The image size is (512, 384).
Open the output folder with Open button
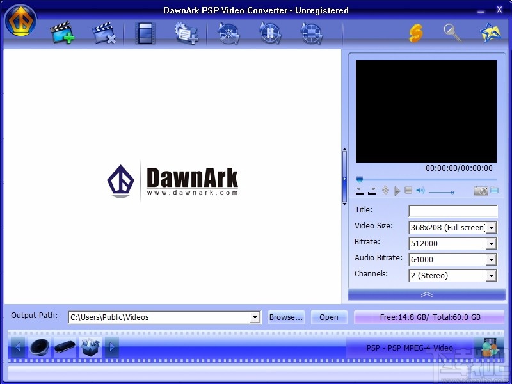click(x=329, y=317)
